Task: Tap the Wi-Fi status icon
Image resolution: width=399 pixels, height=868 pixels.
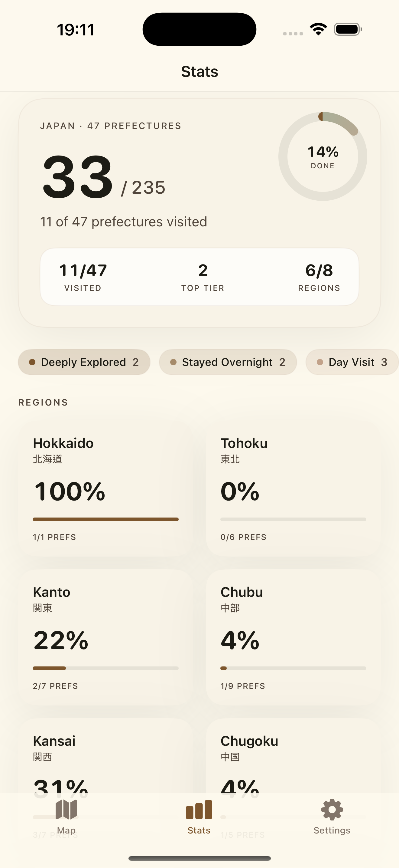Action: coord(318,29)
